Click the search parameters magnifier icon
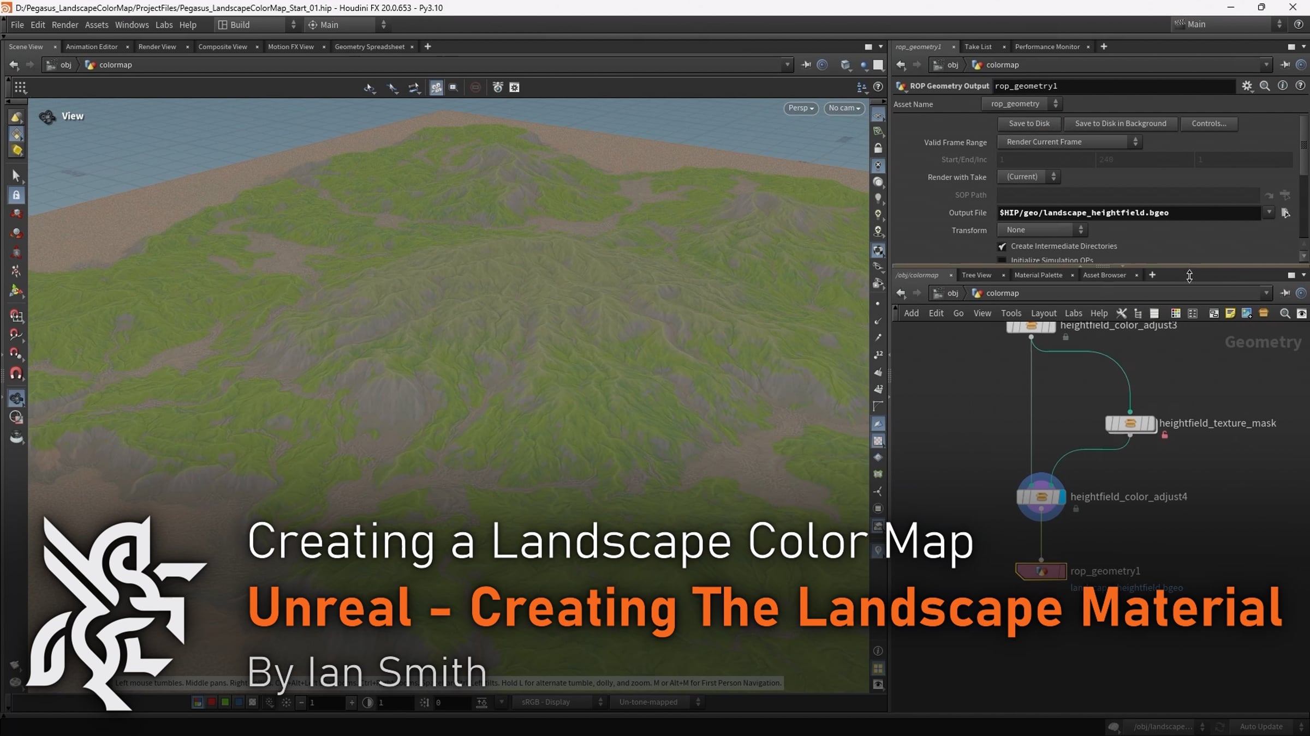The width and height of the screenshot is (1310, 736). point(1265,86)
